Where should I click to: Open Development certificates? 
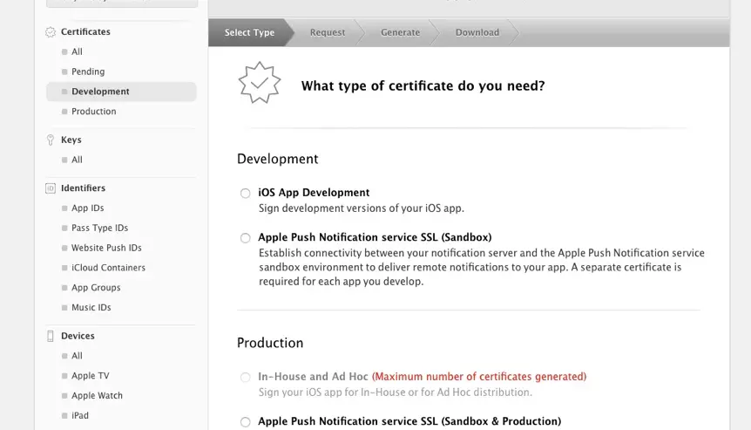click(121, 92)
